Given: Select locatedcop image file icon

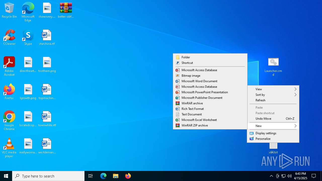Looking at the screenshot, I should pyautogui.click(x=28, y=119).
